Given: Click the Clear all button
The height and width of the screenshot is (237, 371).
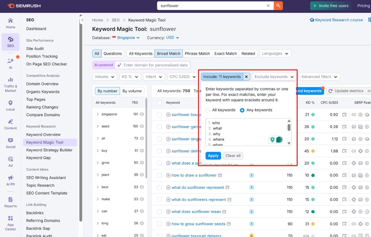Looking at the screenshot, I should click(x=233, y=156).
